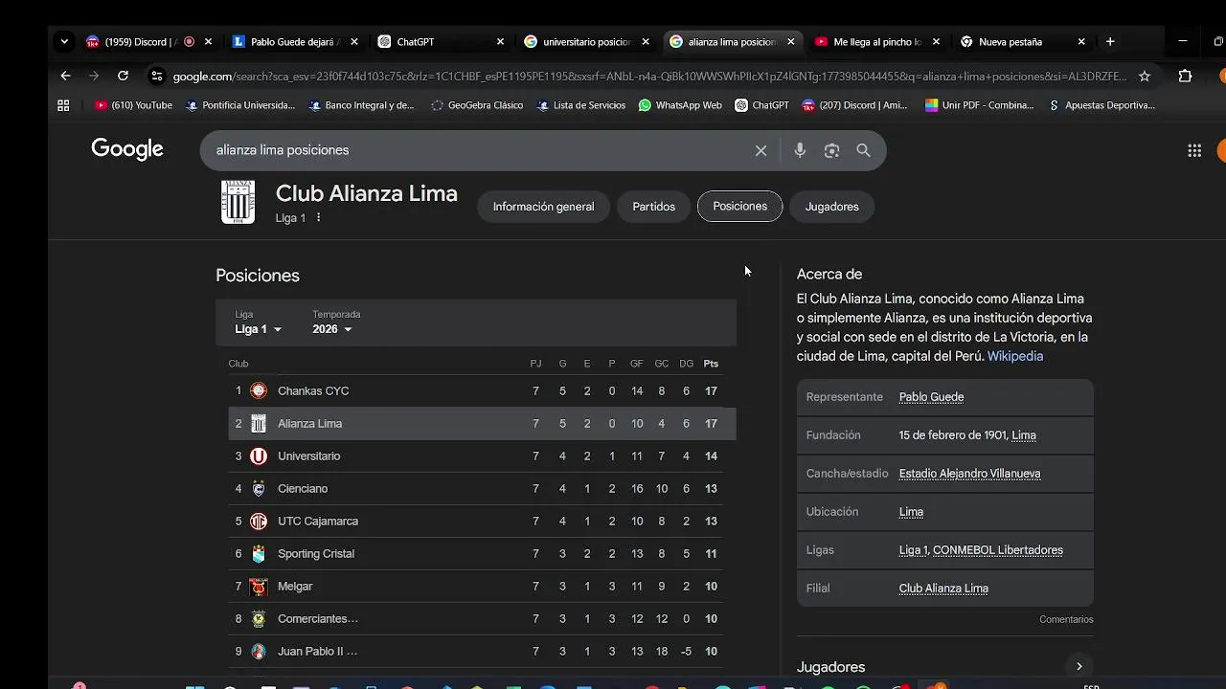1226x689 pixels.
Task: Expand the Jugadores section arrow
Action: (x=1078, y=667)
